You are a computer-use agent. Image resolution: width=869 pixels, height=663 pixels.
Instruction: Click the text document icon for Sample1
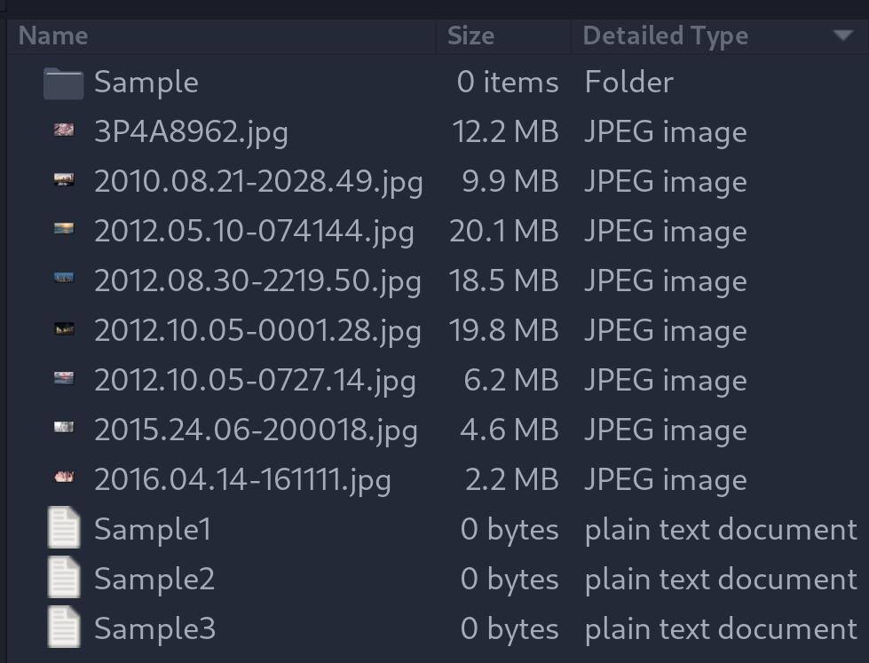point(64,528)
